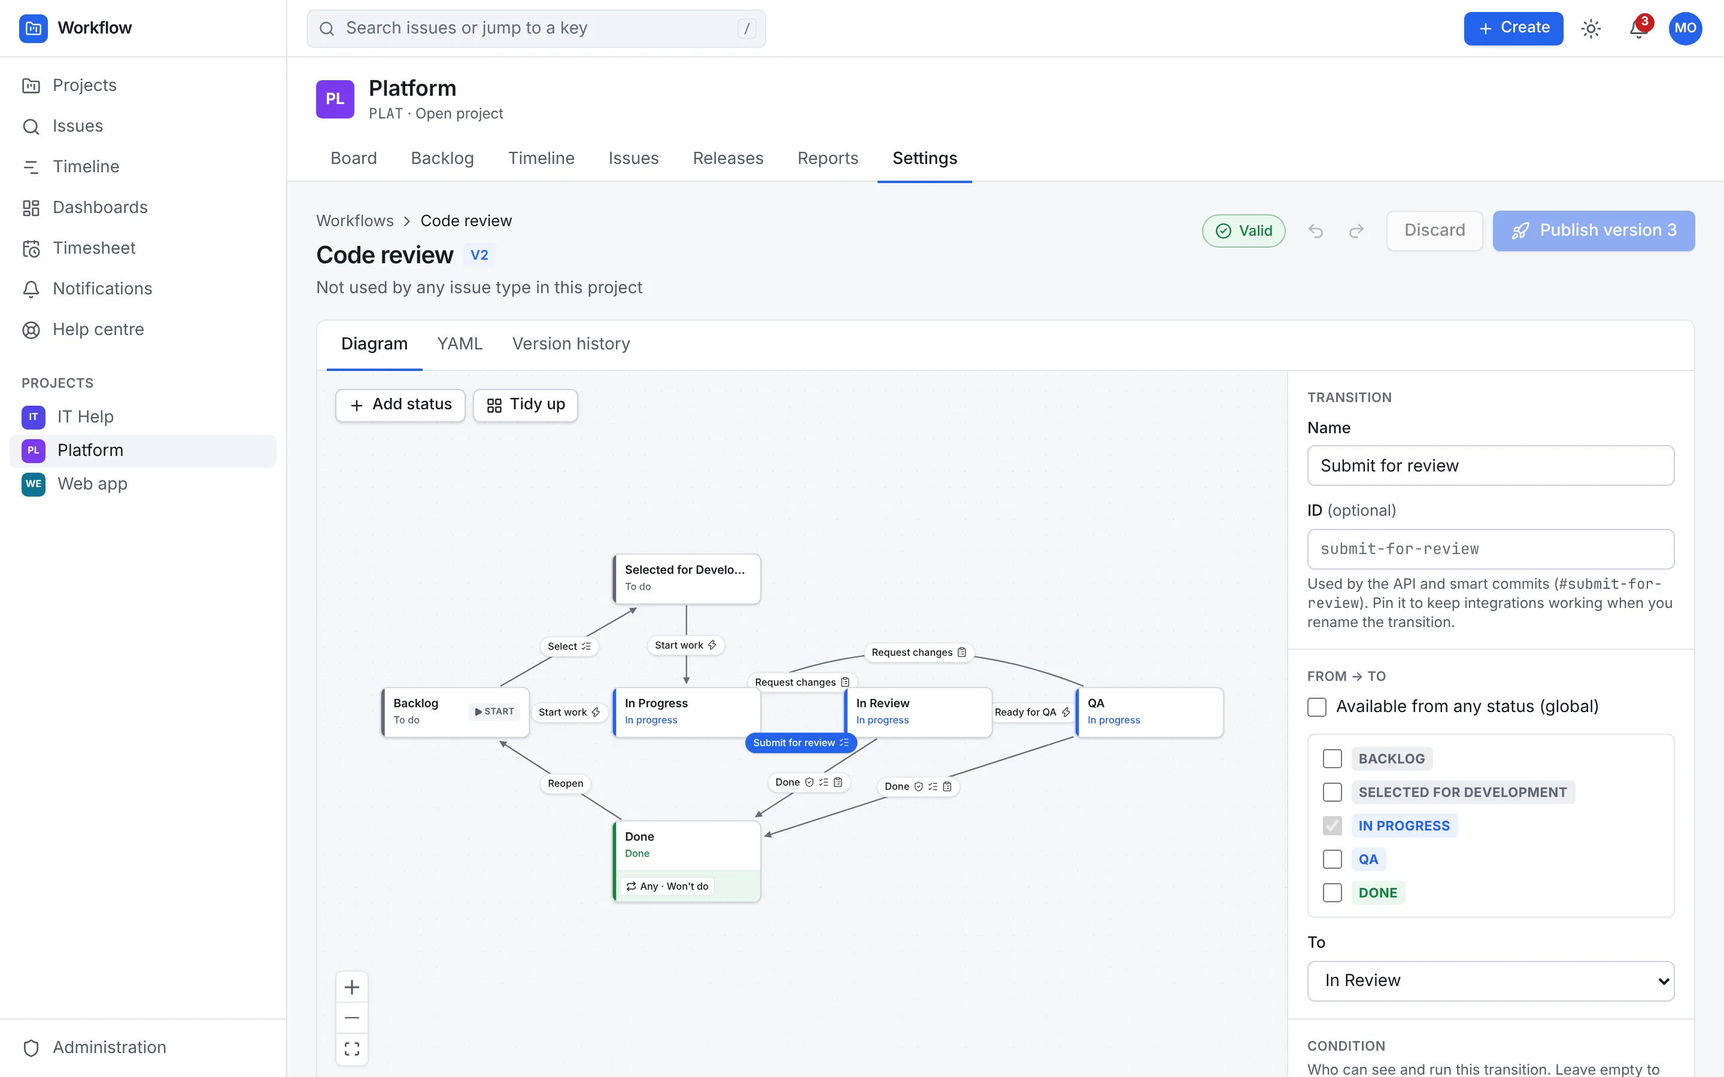The width and height of the screenshot is (1724, 1077).
Task: Check the BACKLOG from-status checkbox
Action: [1332, 759]
